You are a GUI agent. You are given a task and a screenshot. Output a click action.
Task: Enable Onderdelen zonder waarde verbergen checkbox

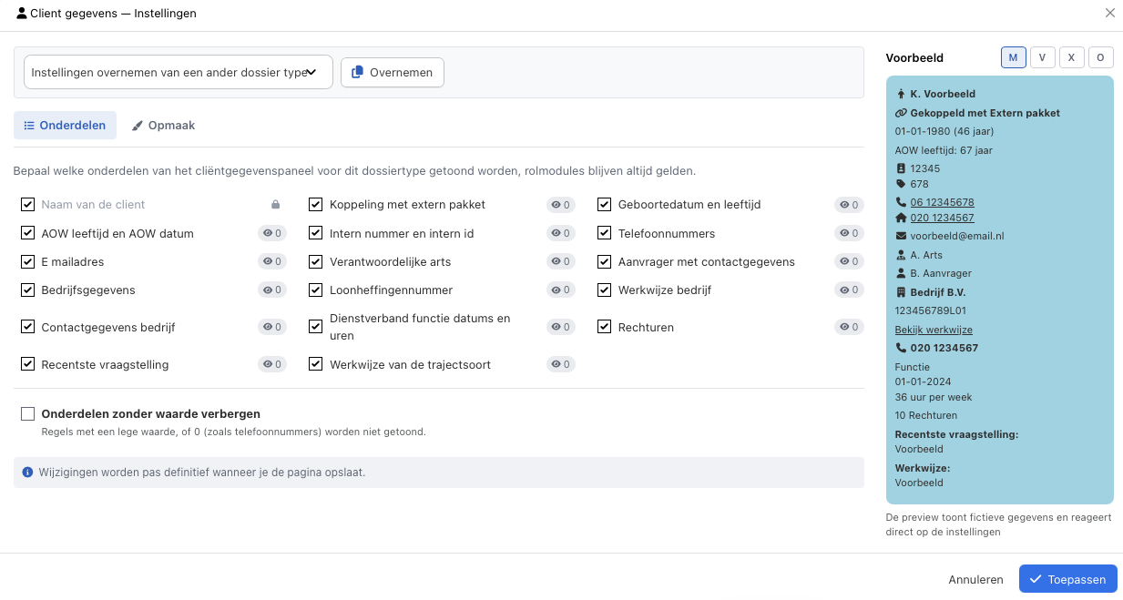tap(27, 413)
